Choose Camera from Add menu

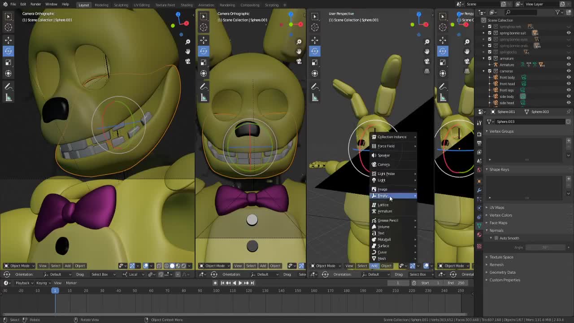(x=393, y=165)
